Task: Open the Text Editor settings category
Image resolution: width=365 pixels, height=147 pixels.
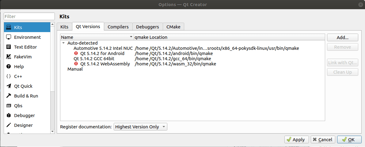Action: click(x=25, y=47)
